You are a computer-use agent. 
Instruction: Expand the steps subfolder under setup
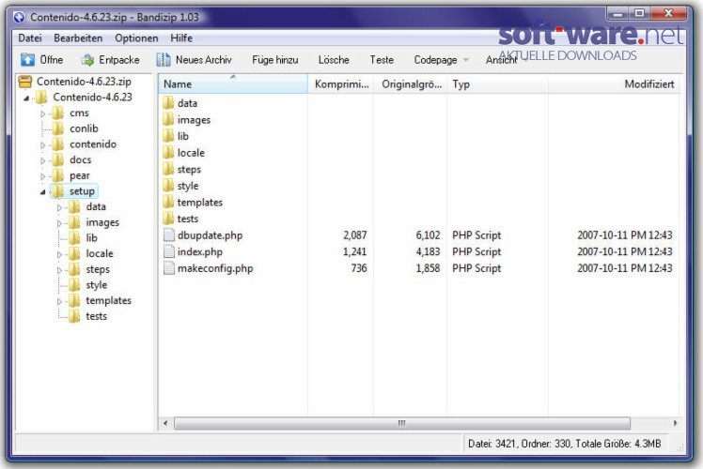click(59, 270)
